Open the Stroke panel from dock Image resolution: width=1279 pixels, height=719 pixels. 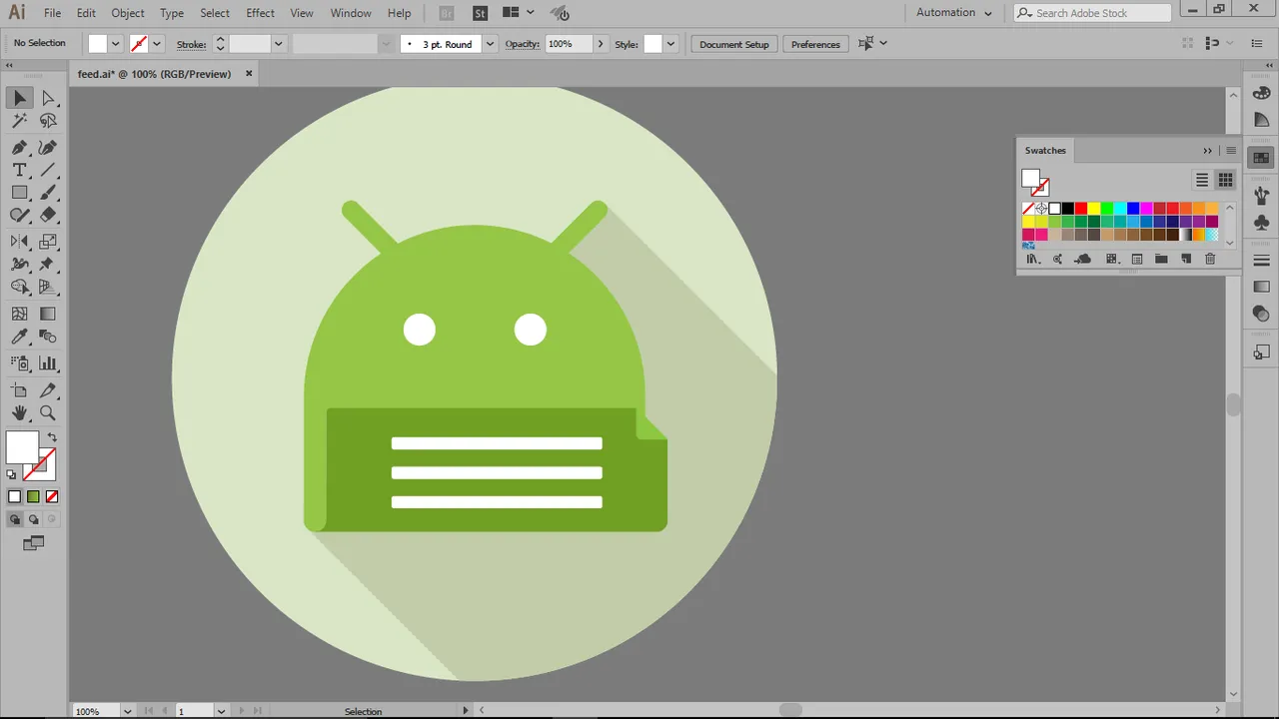(1261, 261)
